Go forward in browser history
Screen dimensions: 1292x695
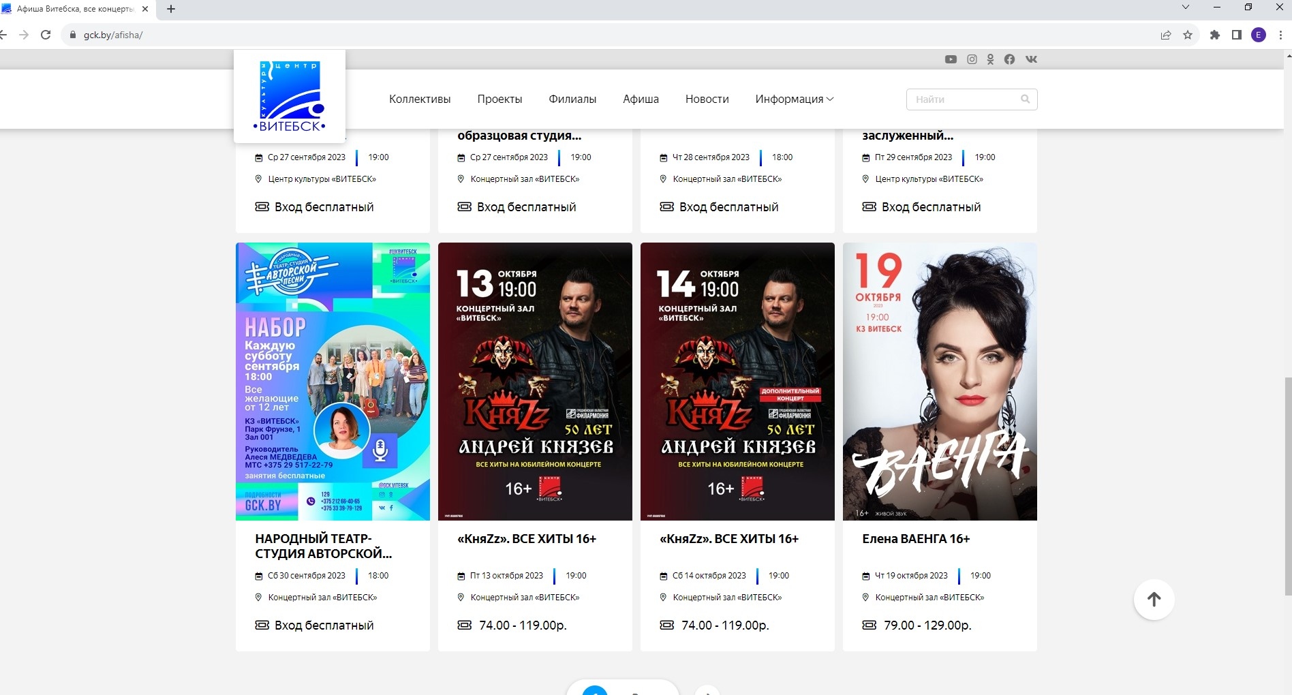click(x=24, y=35)
